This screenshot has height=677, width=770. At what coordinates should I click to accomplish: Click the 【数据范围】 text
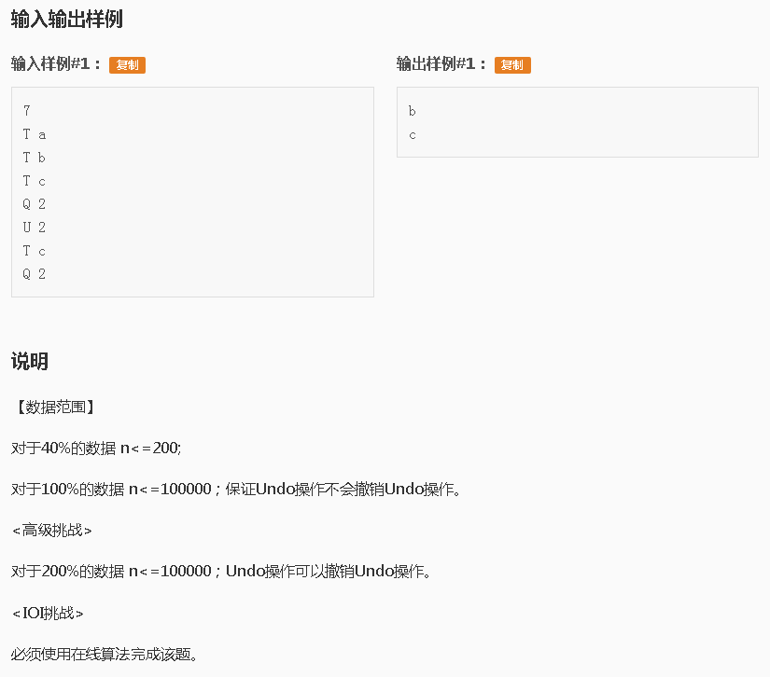55,407
